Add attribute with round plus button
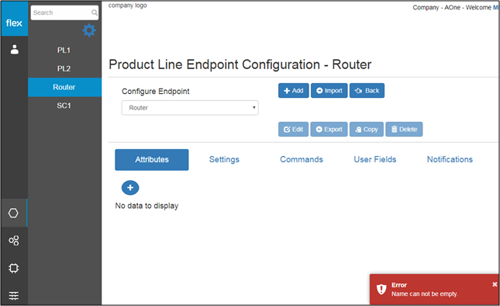The height and width of the screenshot is (306, 500). 130,188
